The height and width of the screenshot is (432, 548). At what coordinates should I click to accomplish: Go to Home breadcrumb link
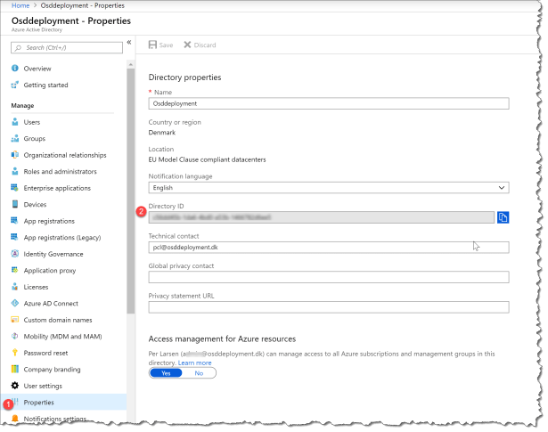coord(16,5)
